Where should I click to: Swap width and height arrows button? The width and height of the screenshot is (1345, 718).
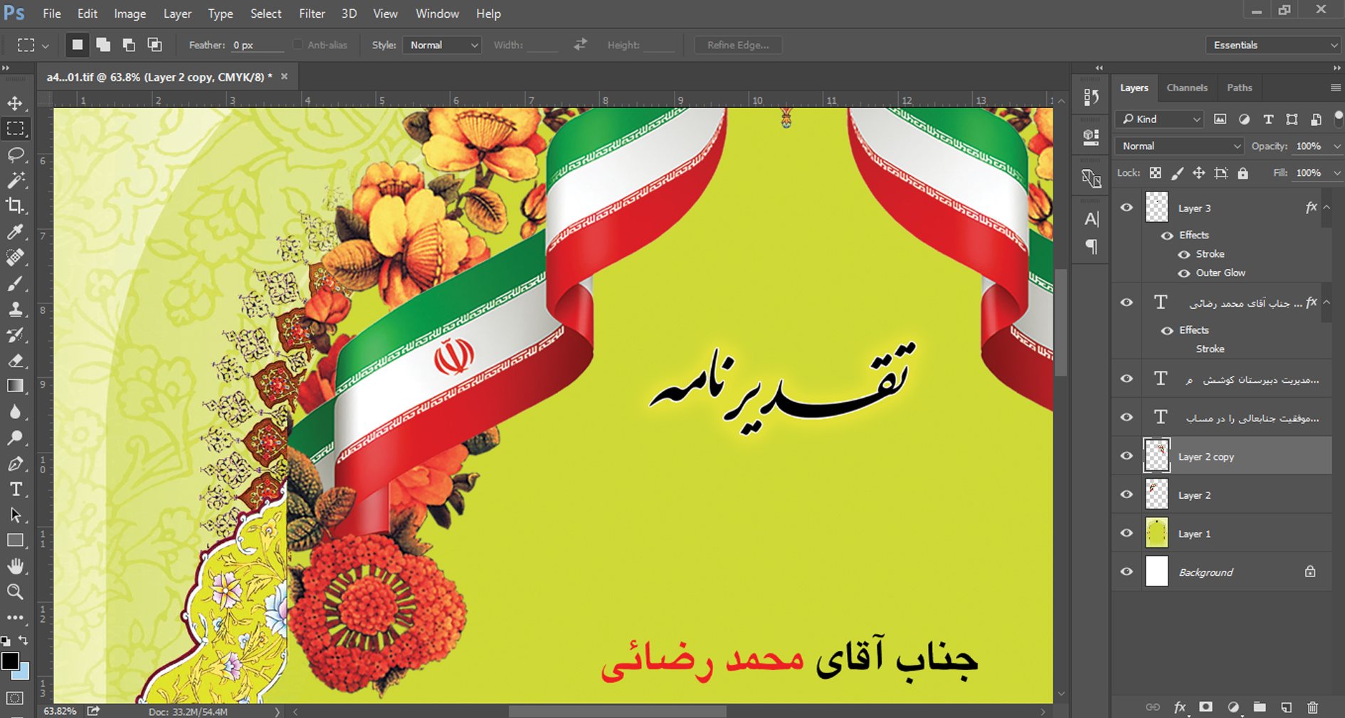581,44
